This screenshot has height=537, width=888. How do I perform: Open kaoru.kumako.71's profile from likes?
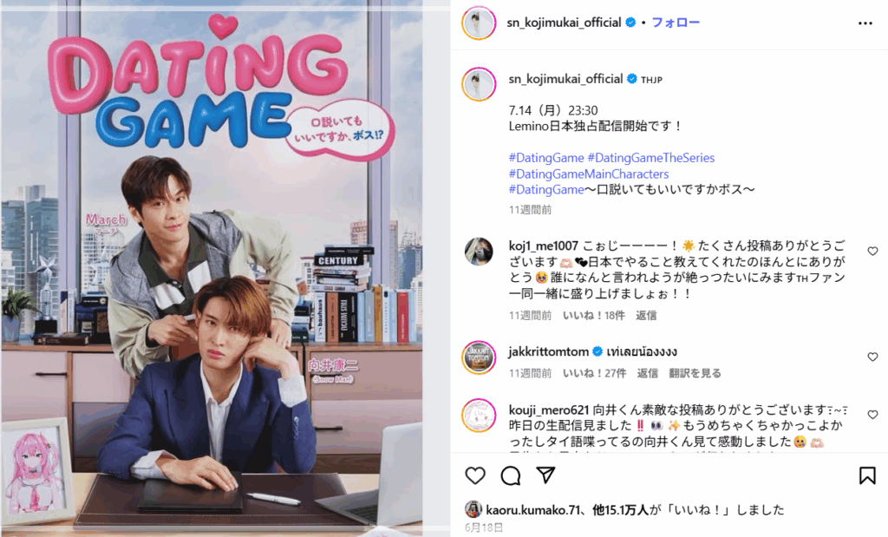coord(532,510)
